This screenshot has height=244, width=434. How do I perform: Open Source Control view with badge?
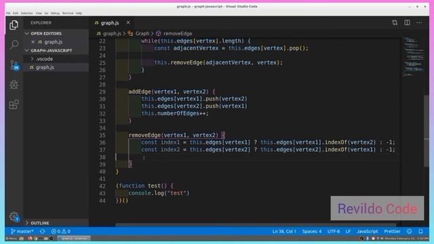pyautogui.click(x=14, y=65)
